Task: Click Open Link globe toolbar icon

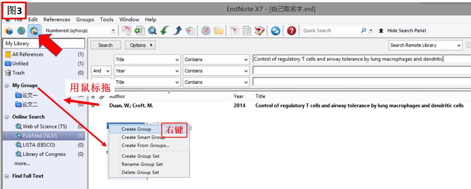Action: tap(206, 31)
